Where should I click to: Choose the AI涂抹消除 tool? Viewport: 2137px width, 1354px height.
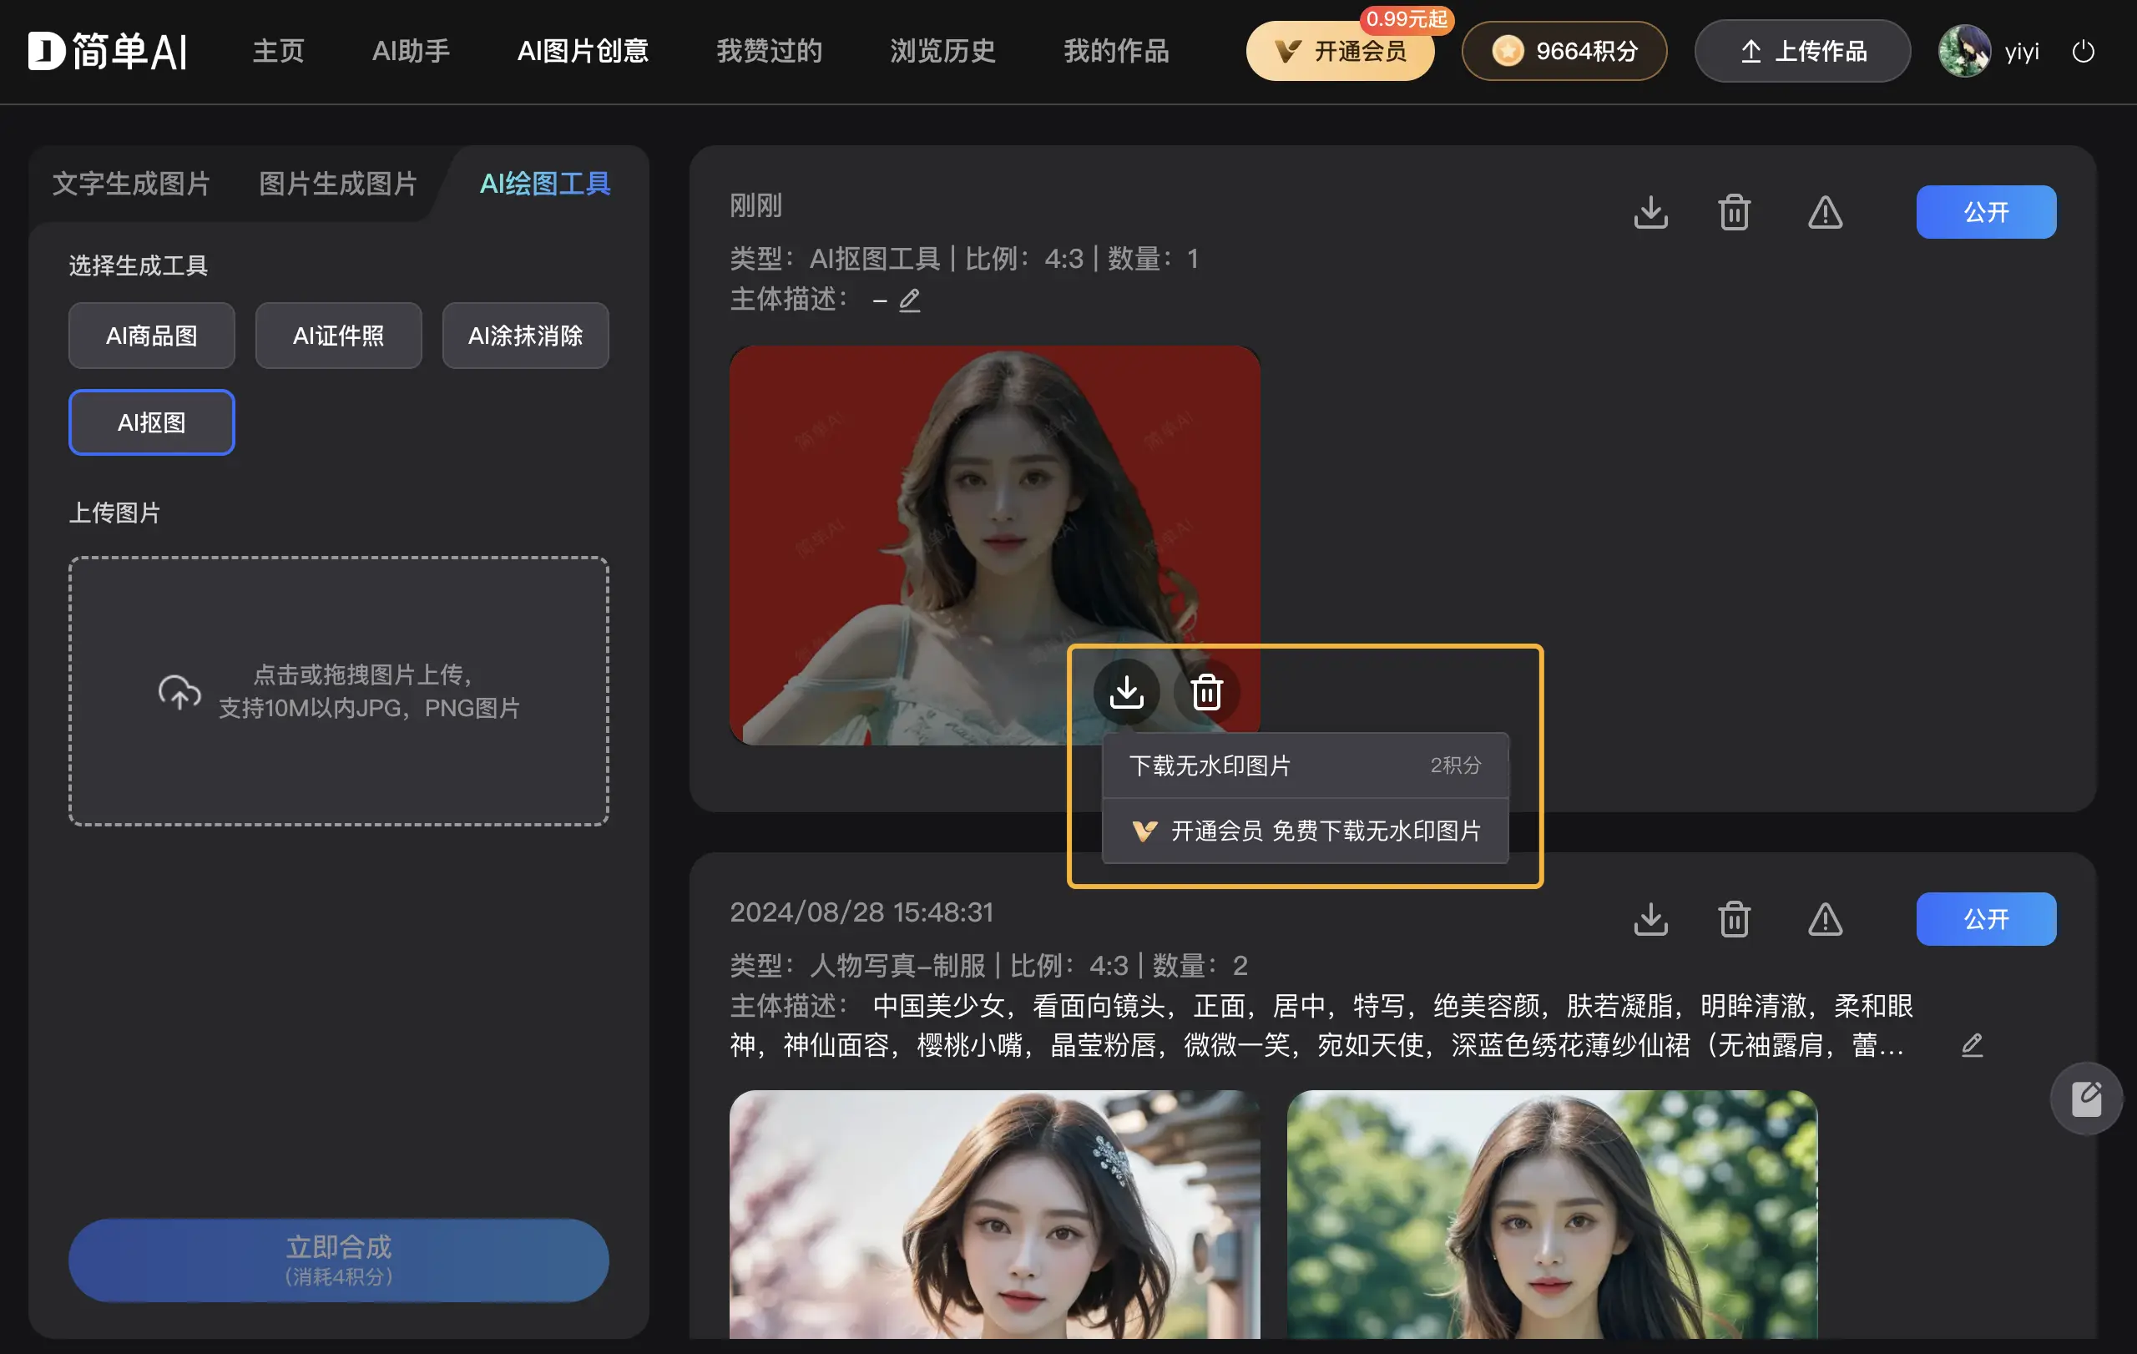click(525, 336)
